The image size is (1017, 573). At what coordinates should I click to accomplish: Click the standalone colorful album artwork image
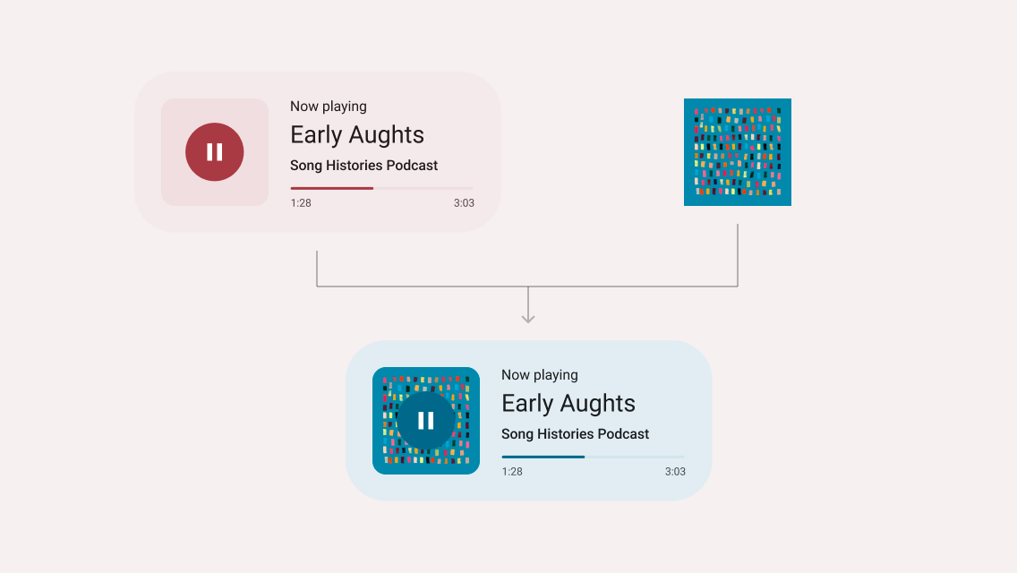pos(738,152)
